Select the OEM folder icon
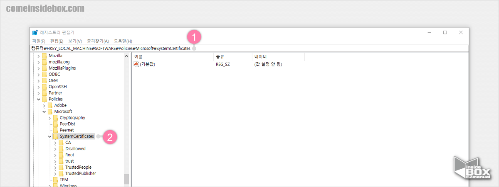 coord(44,80)
